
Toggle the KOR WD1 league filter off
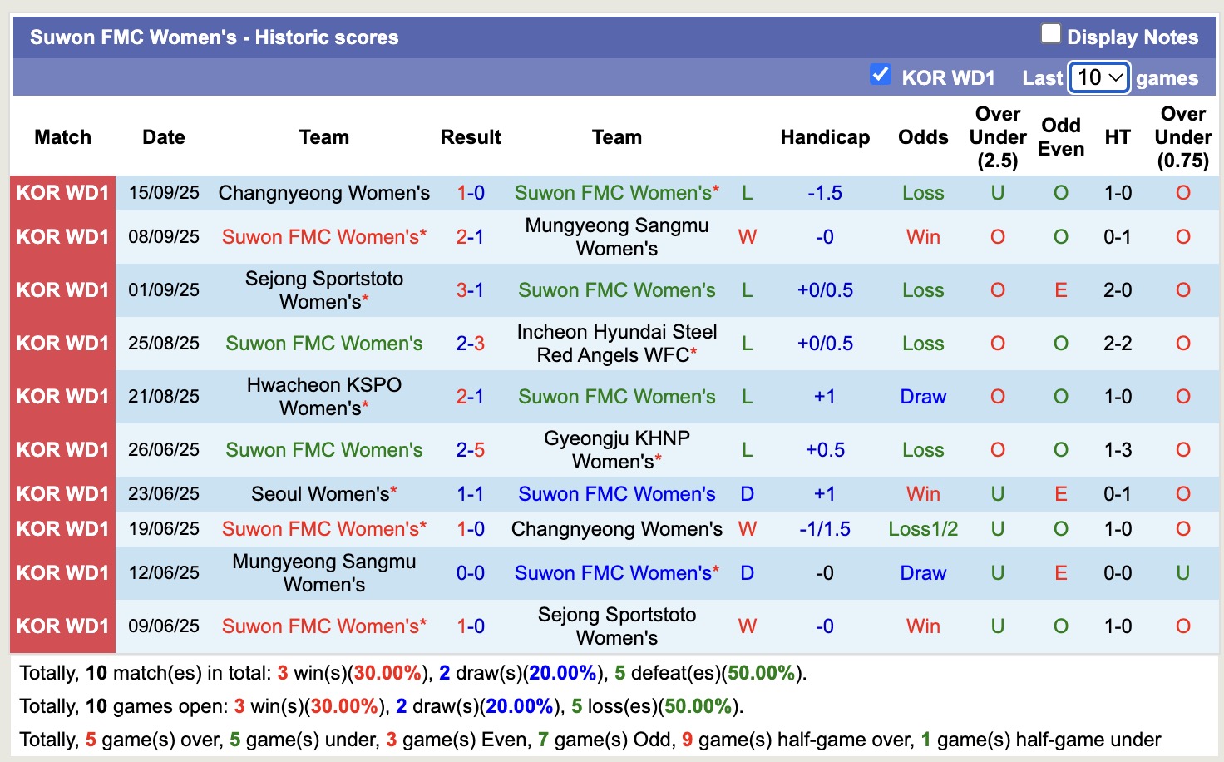click(881, 74)
